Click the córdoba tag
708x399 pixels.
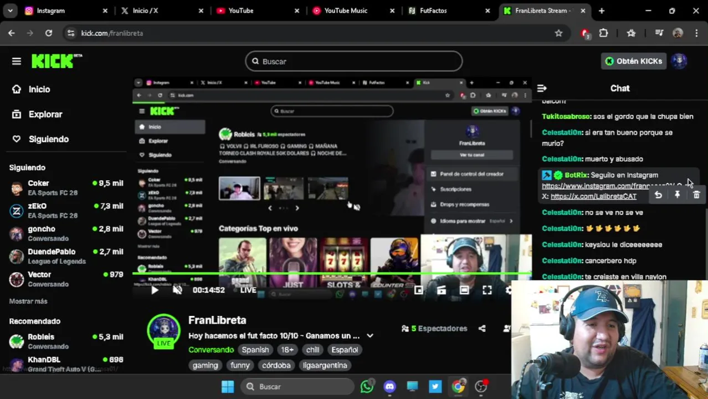tap(276, 365)
